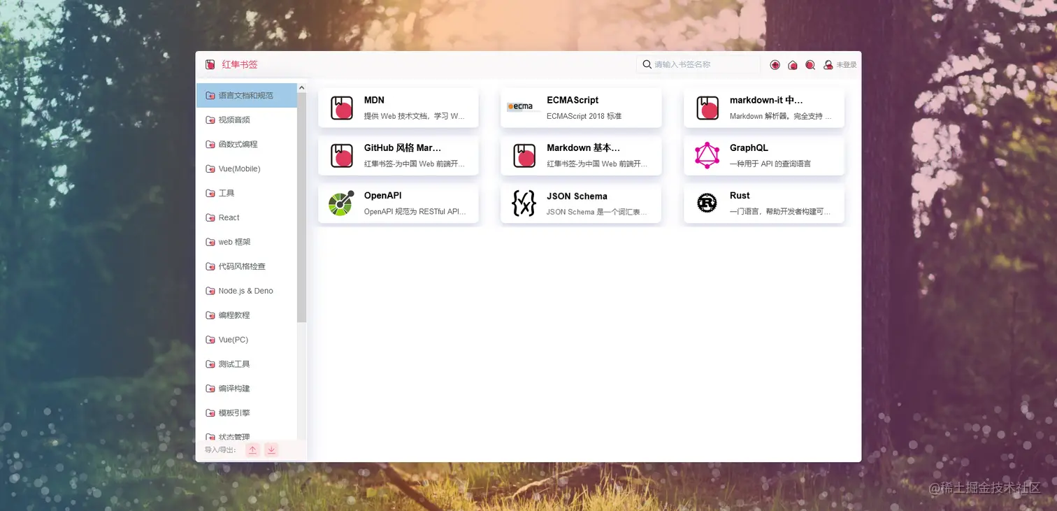Click the markdown-it card bookmark icon
Viewport: 1057px width, 511px height.
707,108
